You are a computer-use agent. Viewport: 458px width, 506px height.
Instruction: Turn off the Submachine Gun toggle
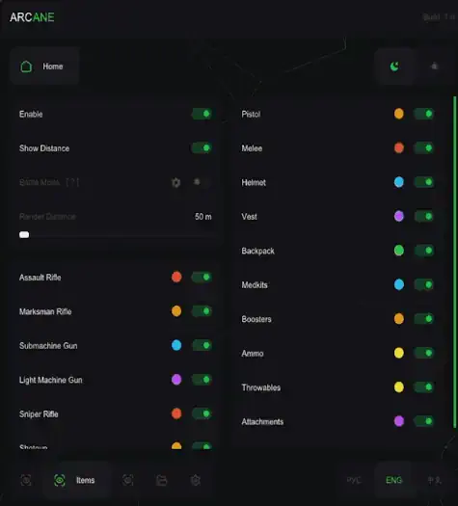(x=202, y=345)
